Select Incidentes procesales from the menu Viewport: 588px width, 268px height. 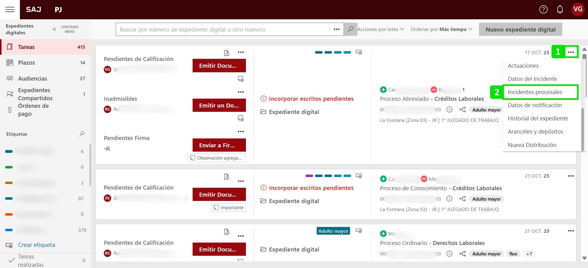(x=535, y=92)
